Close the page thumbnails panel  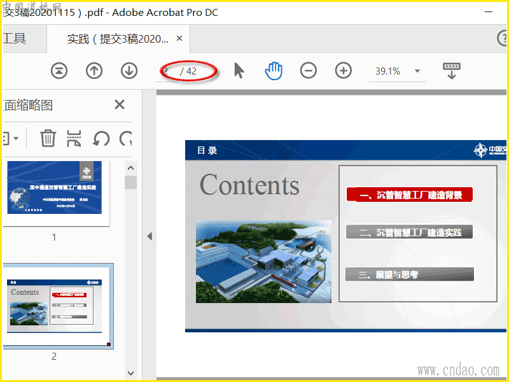coord(120,104)
